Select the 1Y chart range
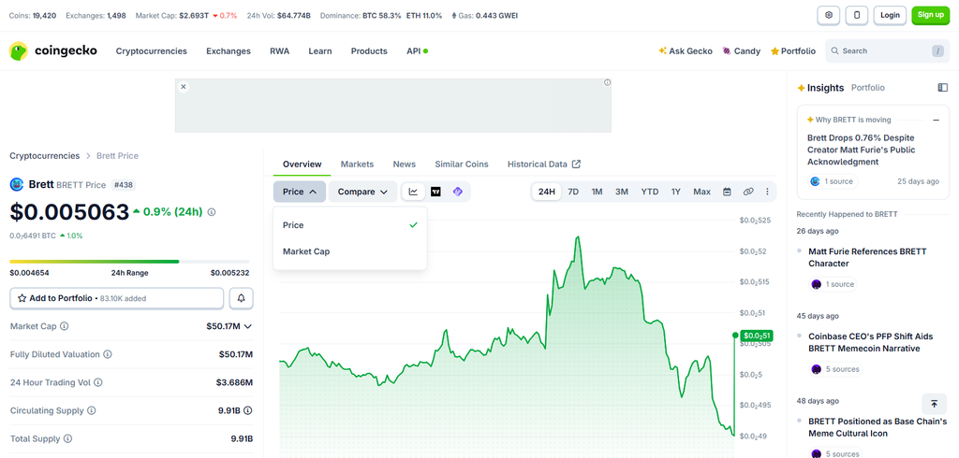The height and width of the screenshot is (458, 959). [x=676, y=192]
